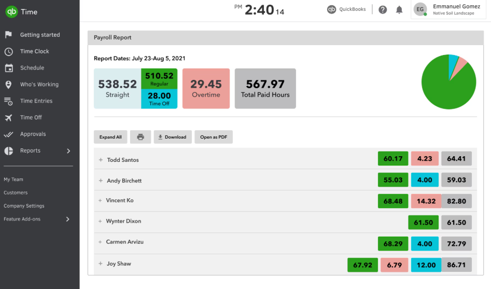This screenshot has width=491, height=289.
Task: Expand Wynter Dixon row
Action: point(100,221)
